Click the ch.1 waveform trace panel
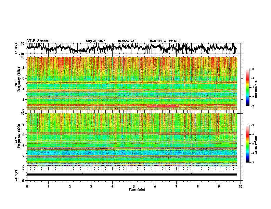271x209 pixels. coord(134,48)
